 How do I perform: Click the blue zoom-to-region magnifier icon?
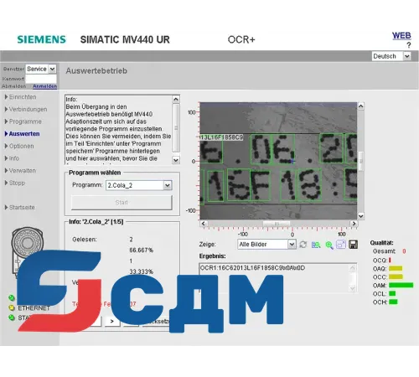316,245
